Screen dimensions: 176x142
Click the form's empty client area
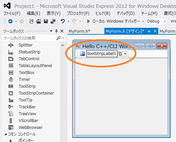tap(121, 97)
